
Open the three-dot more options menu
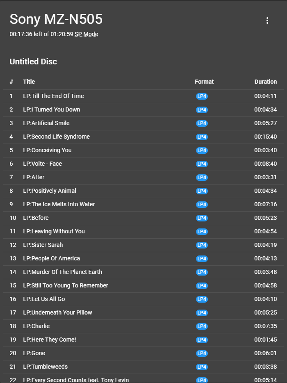coord(267,21)
